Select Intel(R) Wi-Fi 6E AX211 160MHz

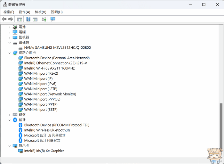coord(49,68)
